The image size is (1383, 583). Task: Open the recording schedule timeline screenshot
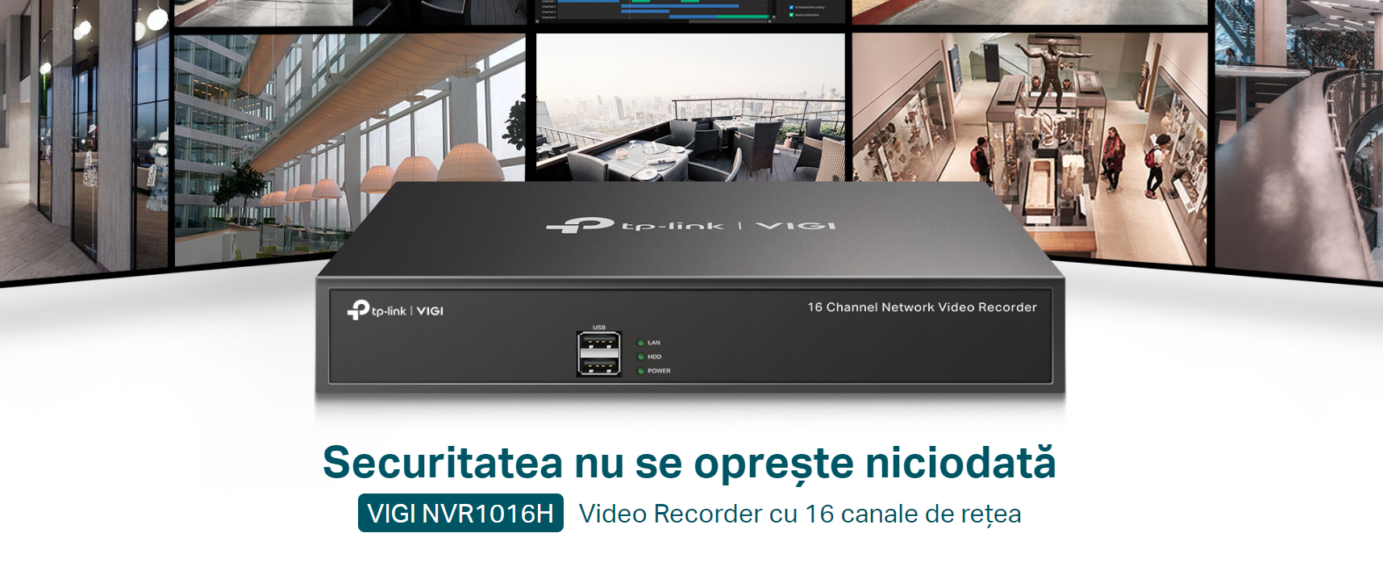[690, 11]
